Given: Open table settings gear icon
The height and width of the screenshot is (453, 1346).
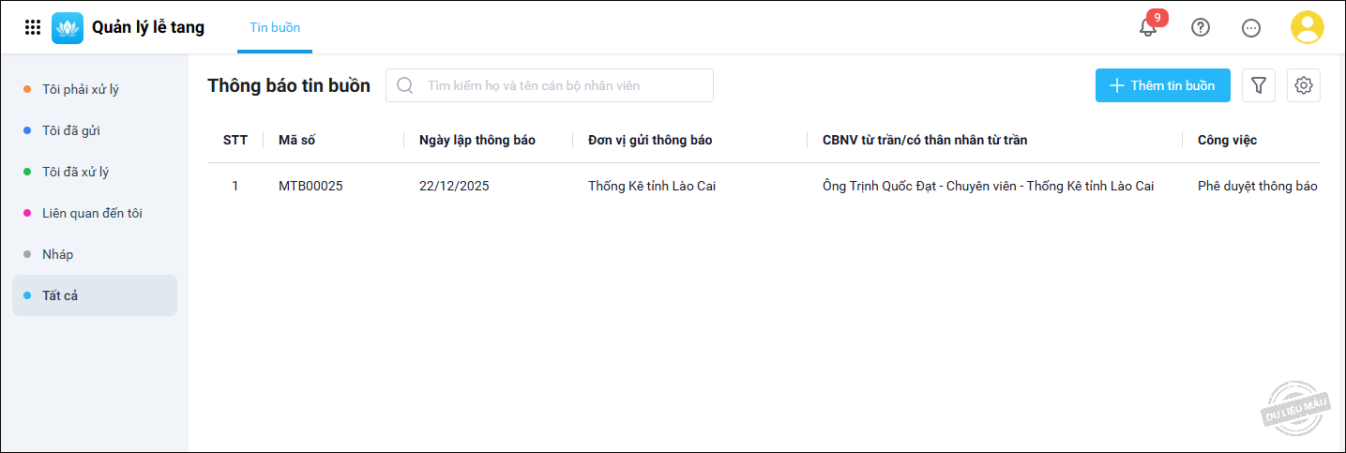Looking at the screenshot, I should coord(1304,85).
